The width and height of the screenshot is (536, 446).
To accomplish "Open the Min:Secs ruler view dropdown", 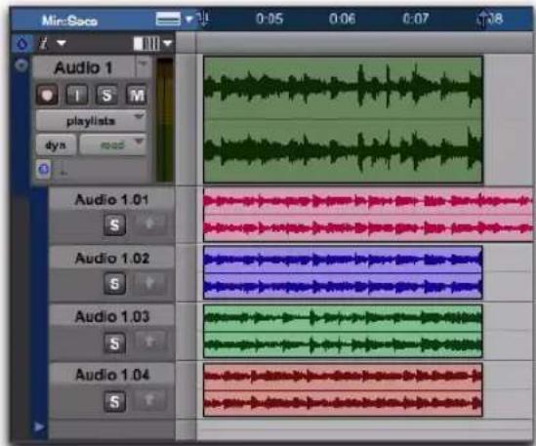I will [x=189, y=19].
